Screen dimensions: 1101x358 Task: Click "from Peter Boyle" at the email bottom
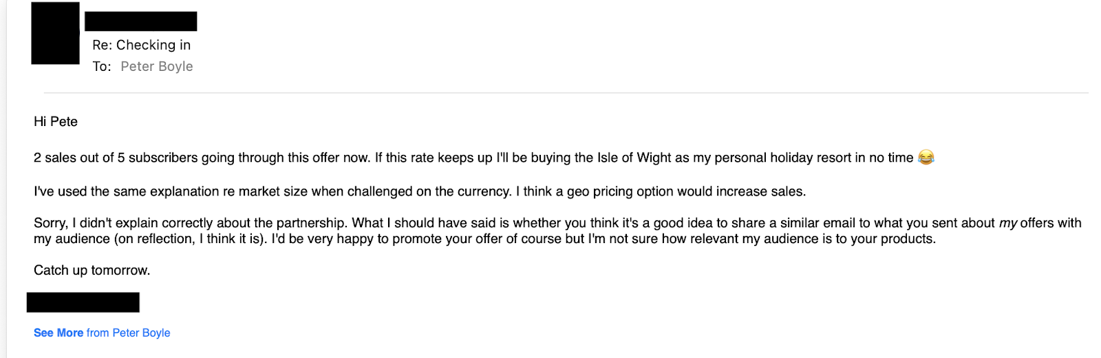(x=129, y=333)
